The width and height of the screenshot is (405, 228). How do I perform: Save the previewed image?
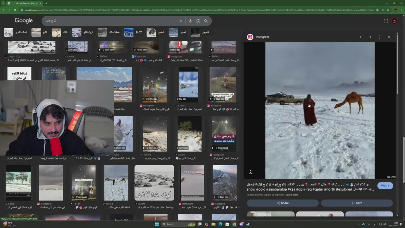click(357, 203)
